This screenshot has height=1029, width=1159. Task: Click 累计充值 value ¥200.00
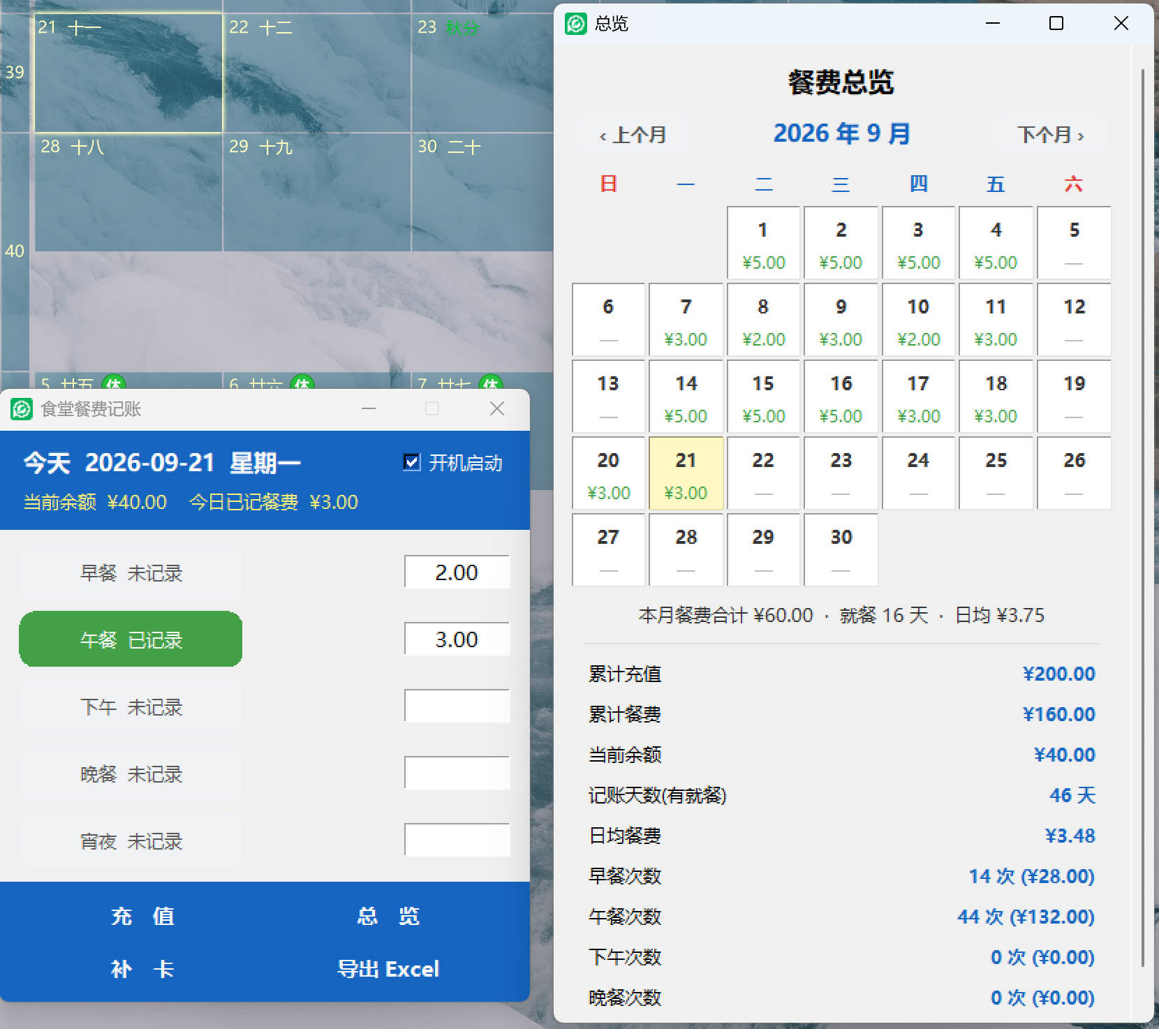coord(1058,674)
